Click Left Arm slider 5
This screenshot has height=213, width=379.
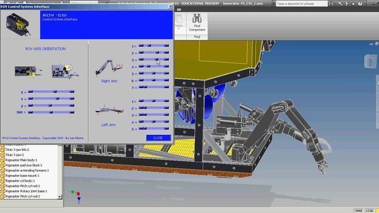pos(154,128)
